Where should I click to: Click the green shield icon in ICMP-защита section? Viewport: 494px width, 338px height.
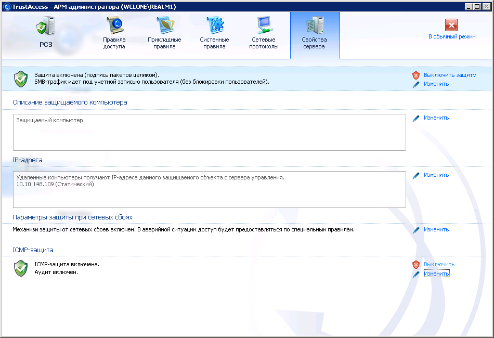coord(21,268)
